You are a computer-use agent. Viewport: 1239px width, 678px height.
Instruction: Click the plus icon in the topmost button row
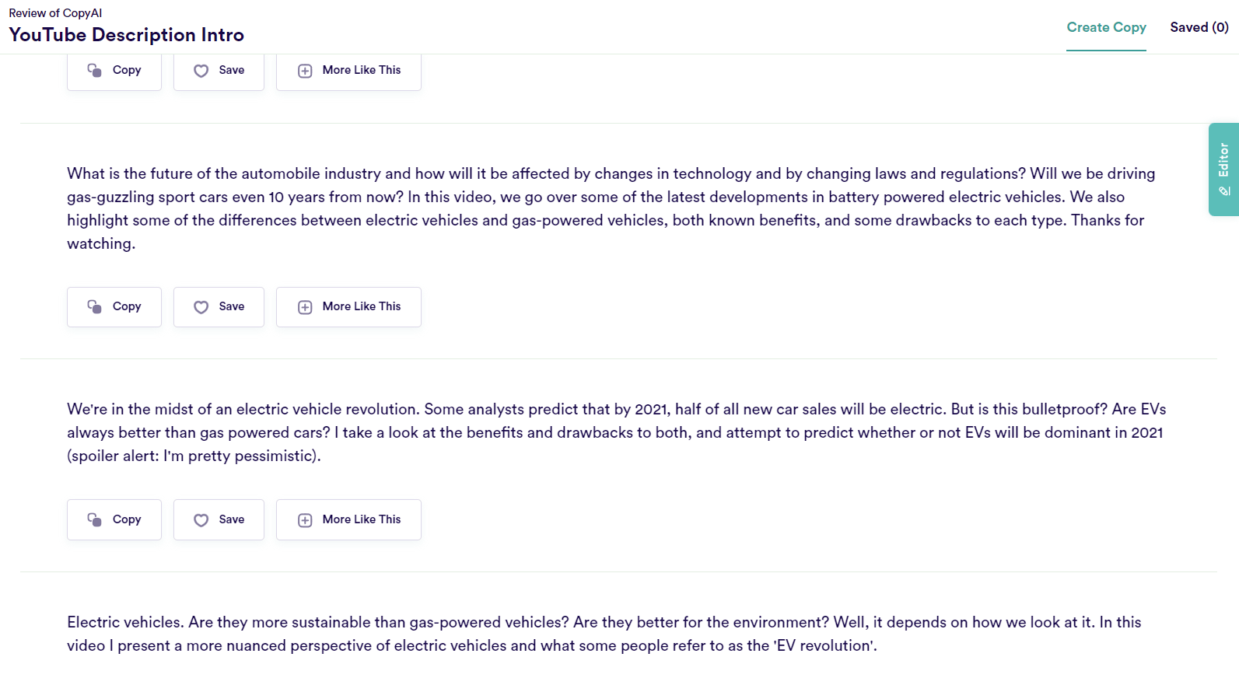pyautogui.click(x=305, y=71)
